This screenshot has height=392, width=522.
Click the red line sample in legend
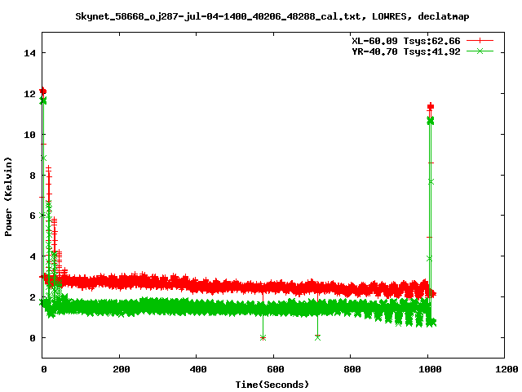480,41
